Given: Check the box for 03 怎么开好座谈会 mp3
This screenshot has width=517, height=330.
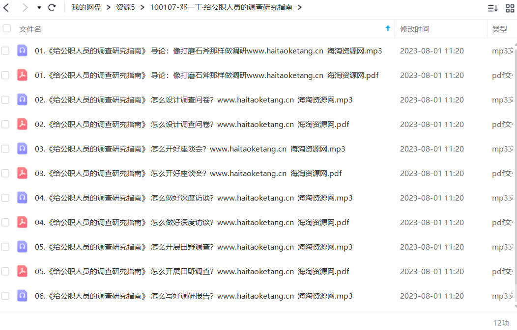Looking at the screenshot, I should point(5,149).
